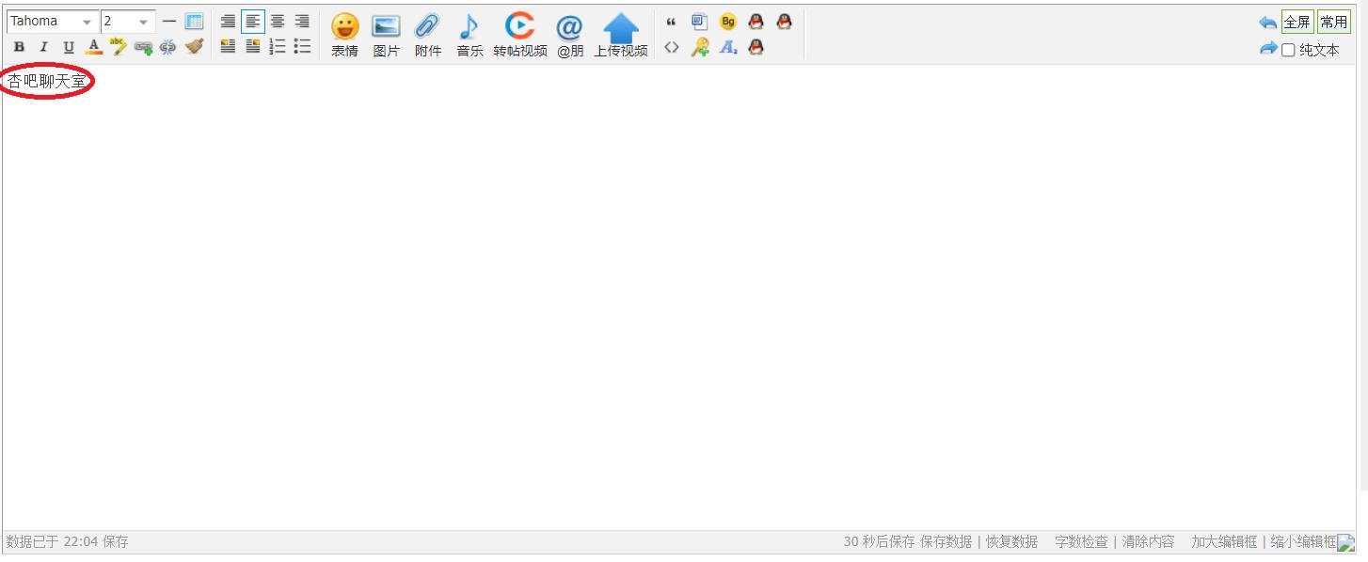Image resolution: width=1368 pixels, height=562 pixels.
Task: Clear formatting with the brush icon
Action: coord(194,46)
